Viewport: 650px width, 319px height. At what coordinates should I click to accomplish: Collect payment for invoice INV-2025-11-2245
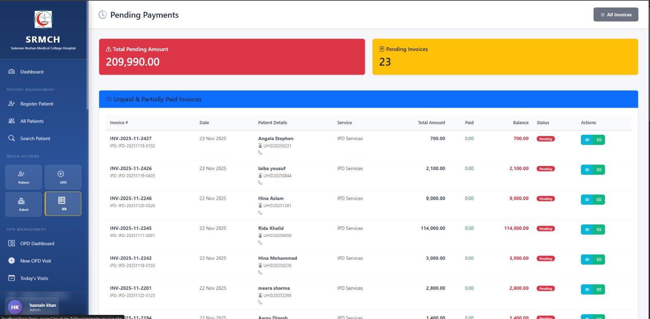(x=599, y=230)
